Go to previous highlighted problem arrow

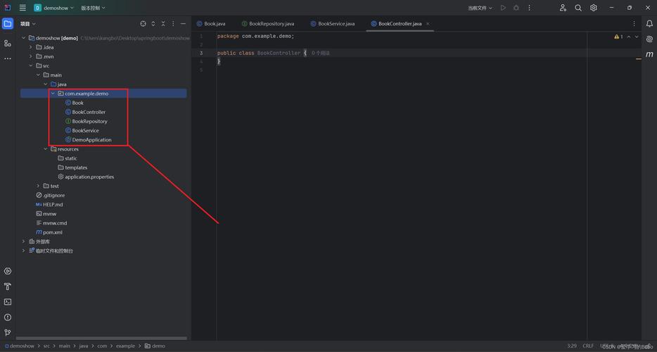pos(629,37)
